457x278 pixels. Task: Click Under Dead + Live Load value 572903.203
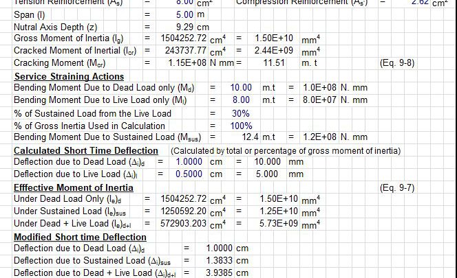[x=183, y=223]
